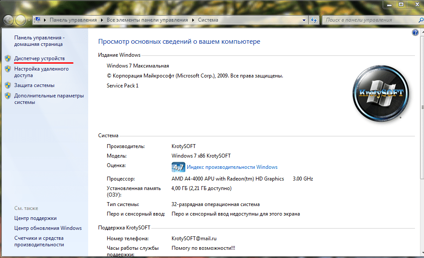Screen dimensions: 424x258
Task: Open Дополнительные параметры системы link
Action: click(x=49, y=99)
